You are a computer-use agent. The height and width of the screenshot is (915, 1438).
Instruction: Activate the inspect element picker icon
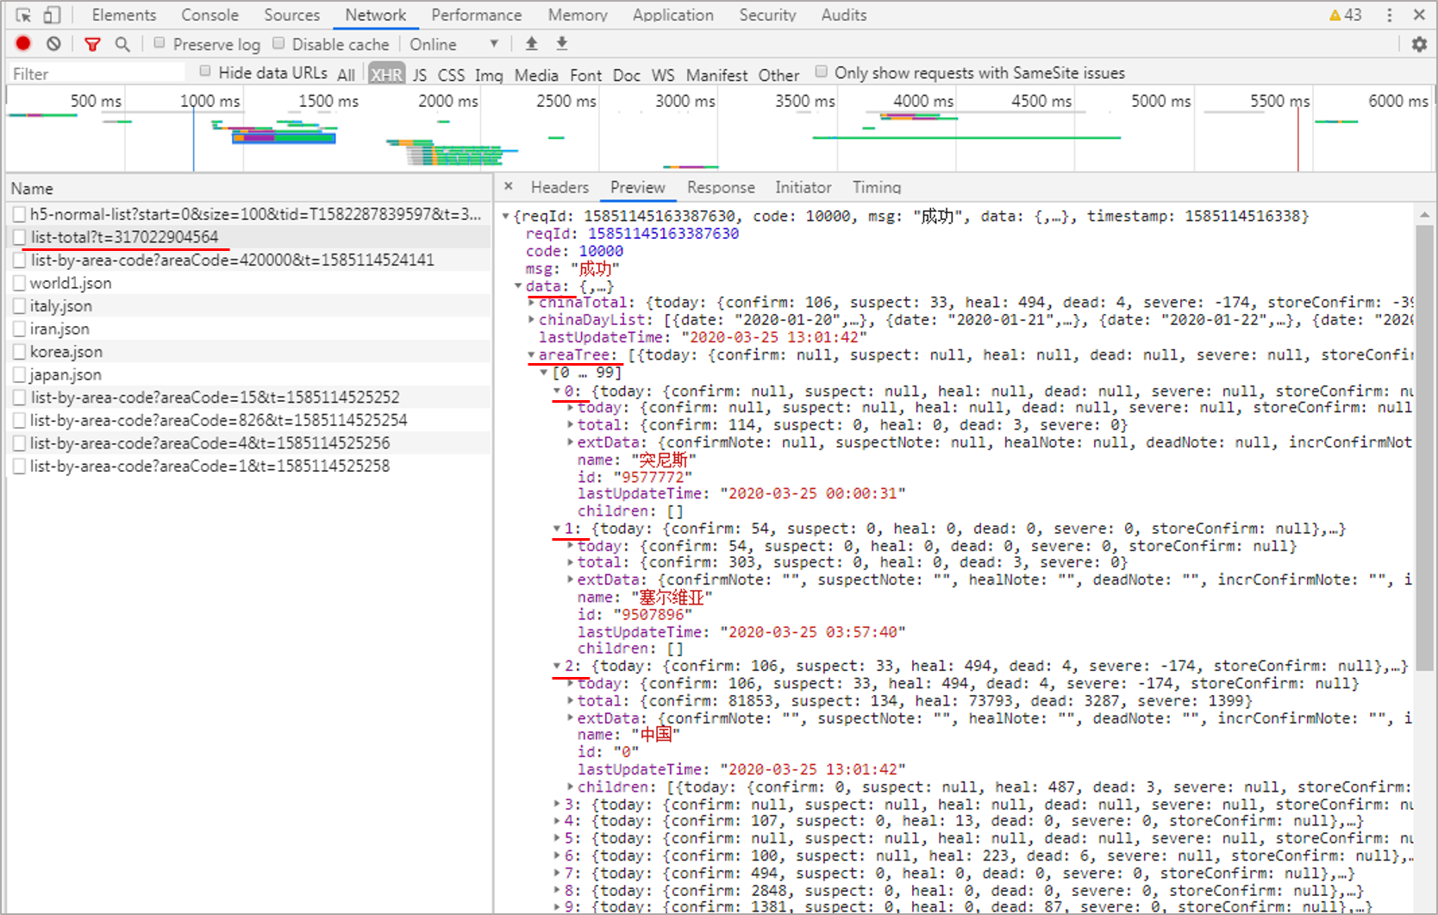click(24, 15)
